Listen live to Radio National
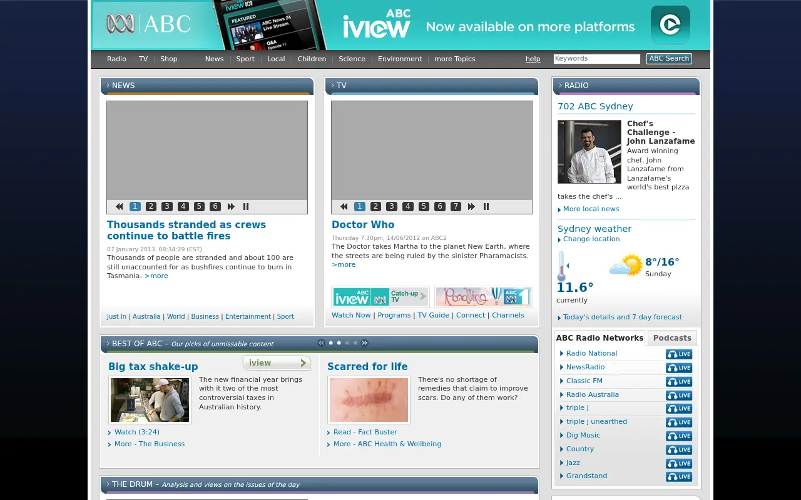Viewport: 801px width, 500px height. tap(679, 354)
